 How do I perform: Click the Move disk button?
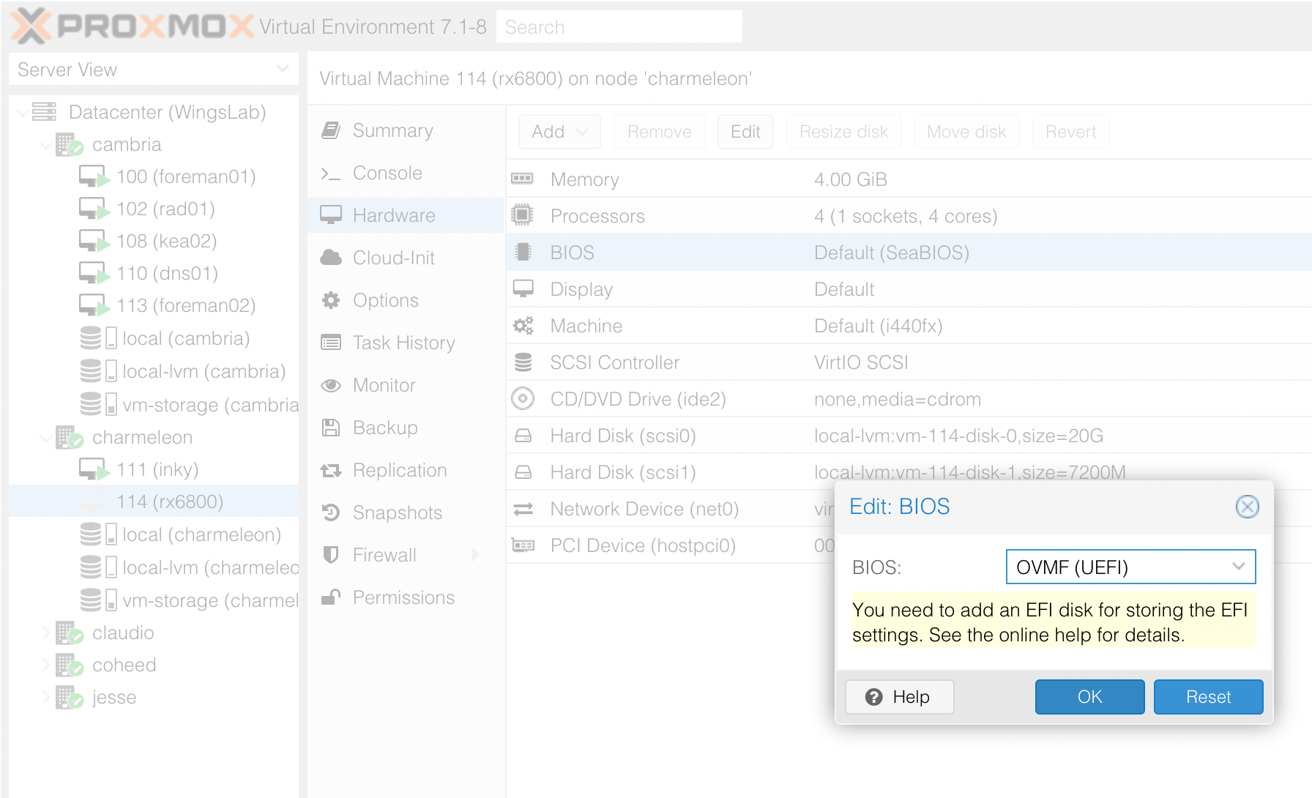click(x=966, y=132)
